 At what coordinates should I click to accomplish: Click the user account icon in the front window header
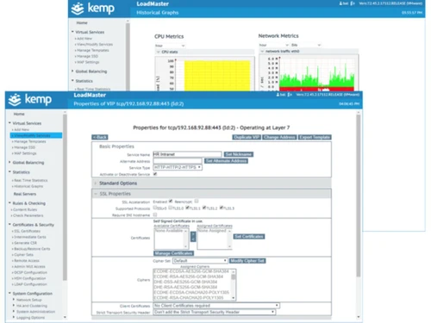278,95
